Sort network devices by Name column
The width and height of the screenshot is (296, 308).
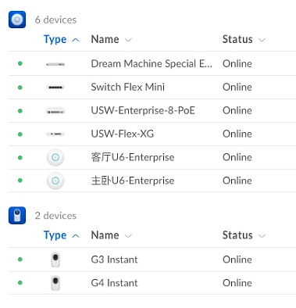pyautogui.click(x=112, y=40)
